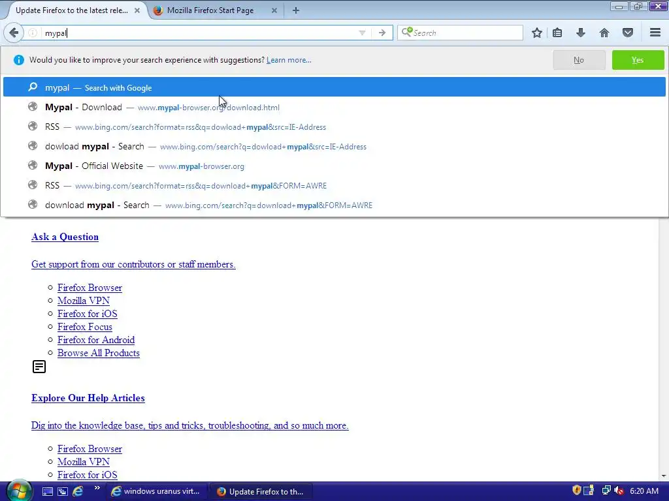Select 'dowload mypal - Search' suggestion

coord(334,146)
